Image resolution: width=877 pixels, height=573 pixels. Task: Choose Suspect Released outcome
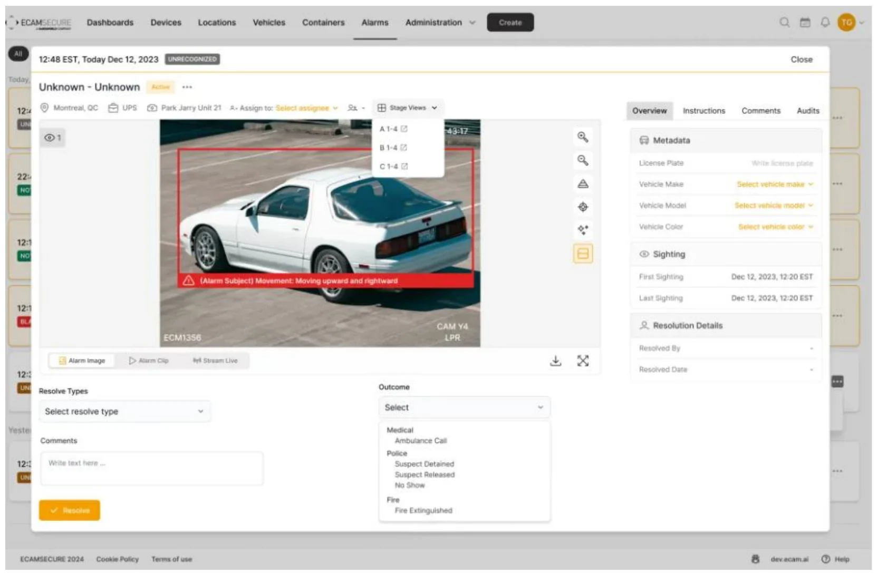click(x=424, y=474)
